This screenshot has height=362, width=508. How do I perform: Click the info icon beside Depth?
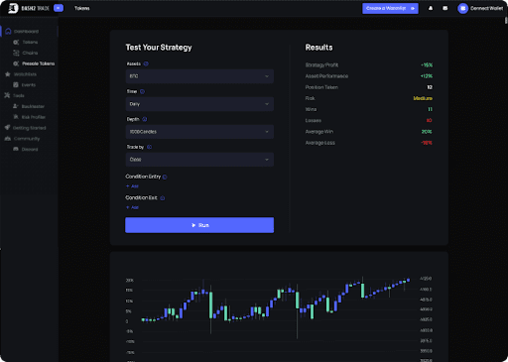[x=145, y=119]
